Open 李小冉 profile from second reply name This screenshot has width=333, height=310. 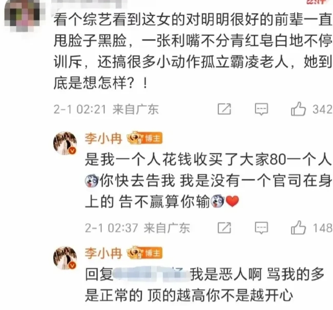103,253
